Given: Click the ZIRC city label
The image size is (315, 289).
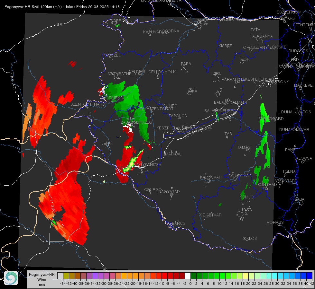Looking at the screenshot, I should 217,74.
